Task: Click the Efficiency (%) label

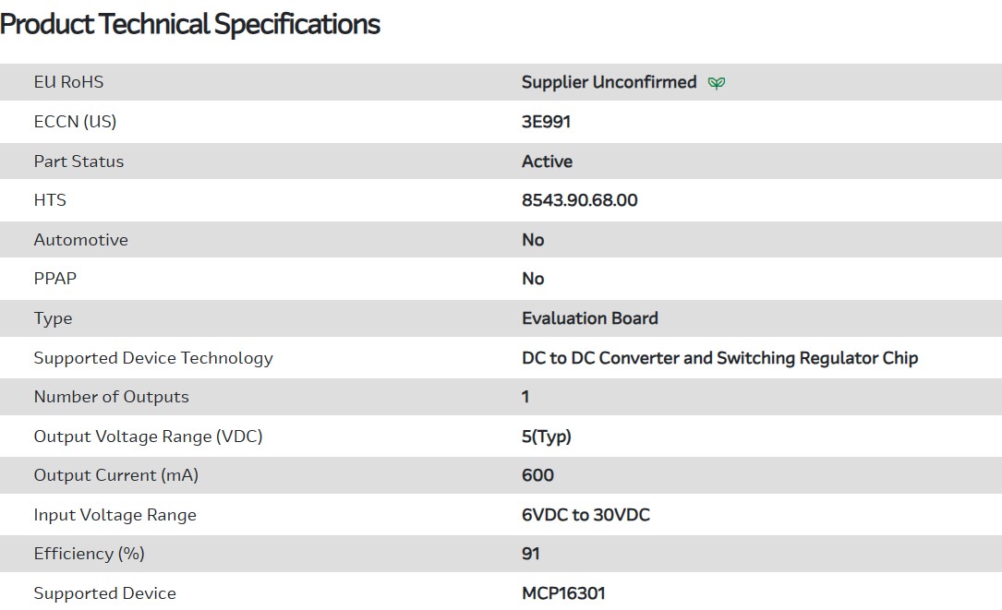Action: click(89, 554)
